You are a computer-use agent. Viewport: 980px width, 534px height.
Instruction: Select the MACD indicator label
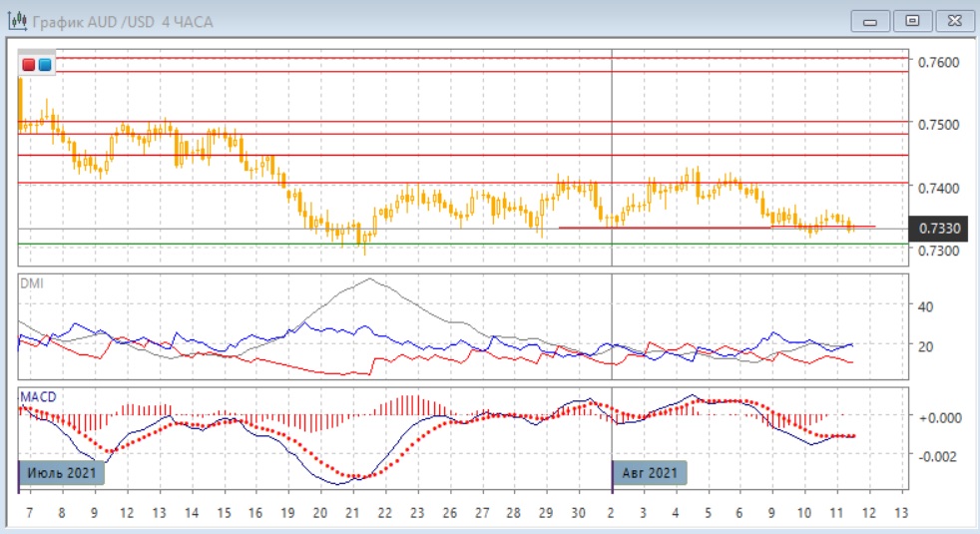tap(38, 396)
